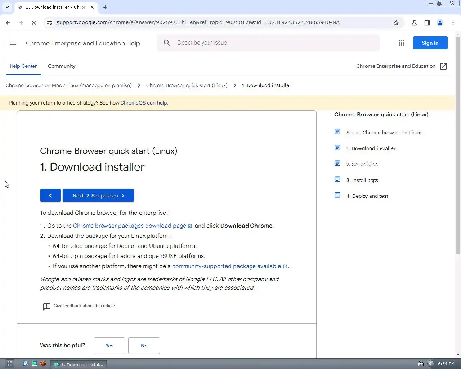Answer Yes to Was this helpful
This screenshot has height=369, width=461.
(x=109, y=346)
